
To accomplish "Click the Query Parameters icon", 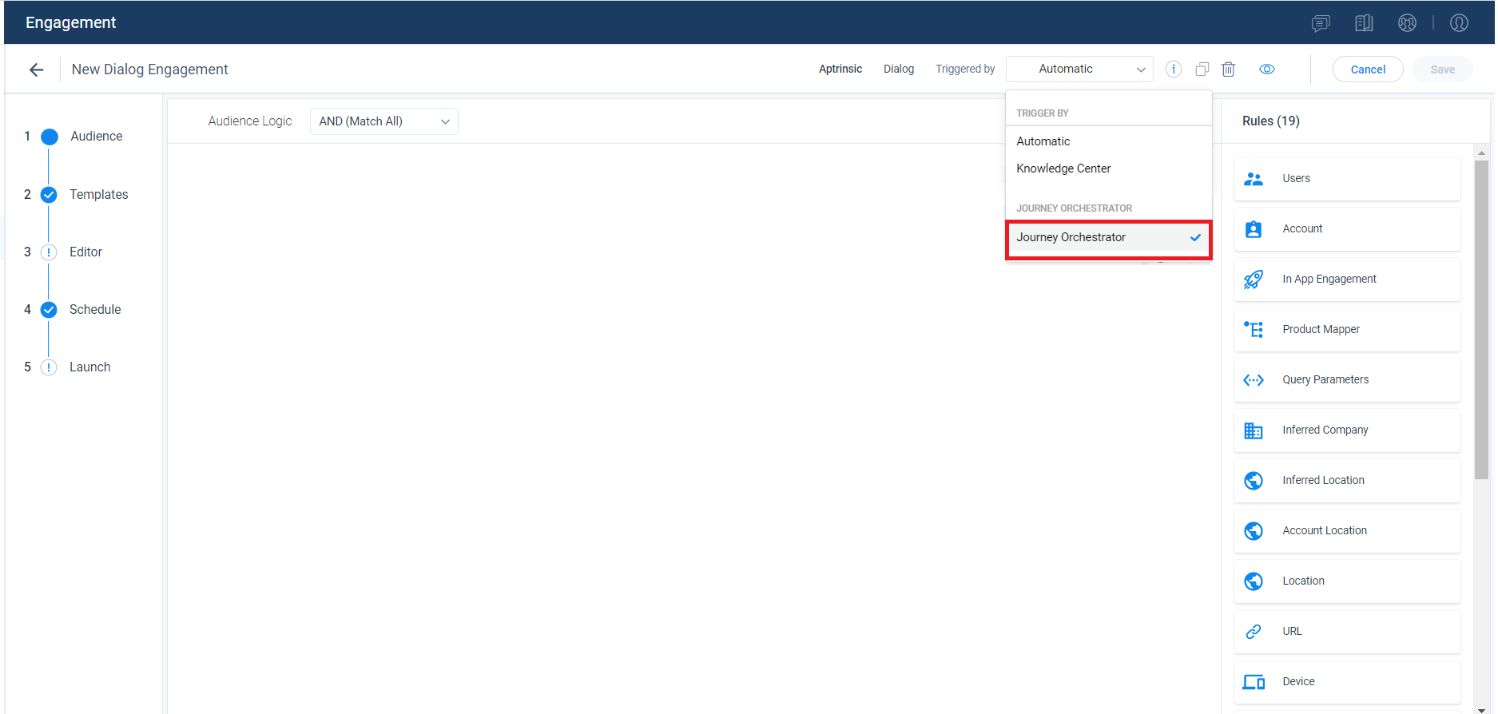I will [x=1254, y=380].
